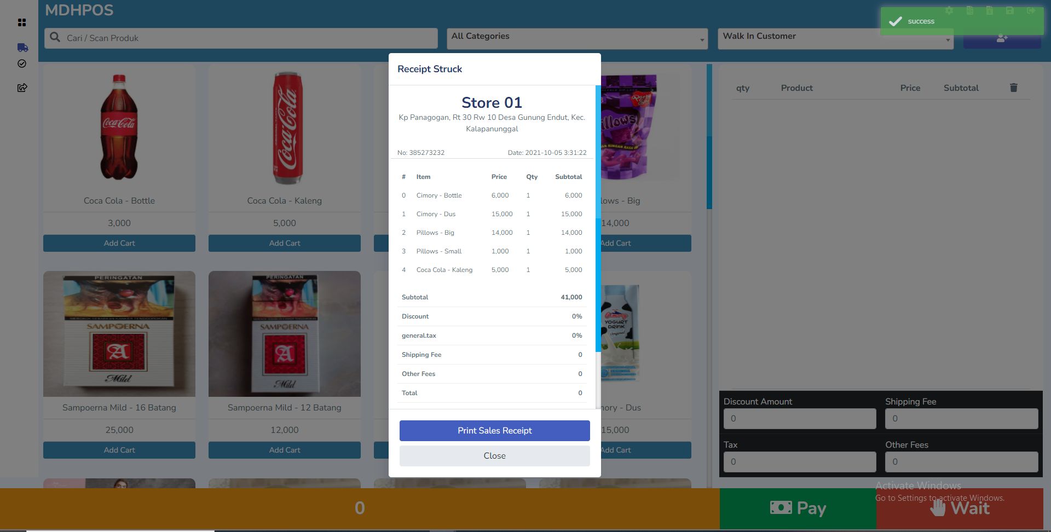Click the MDHPOS app title
This screenshot has width=1051, height=532.
(x=79, y=10)
